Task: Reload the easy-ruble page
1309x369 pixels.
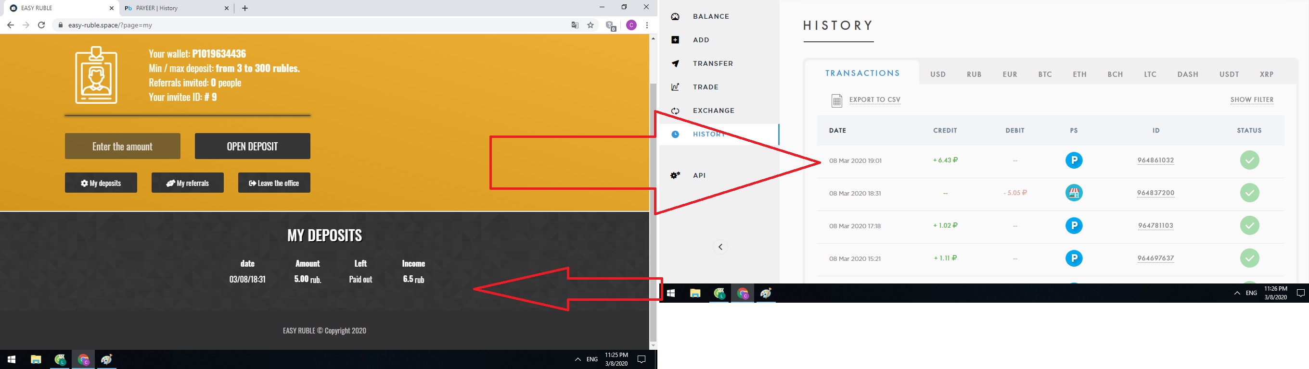Action: tap(42, 25)
